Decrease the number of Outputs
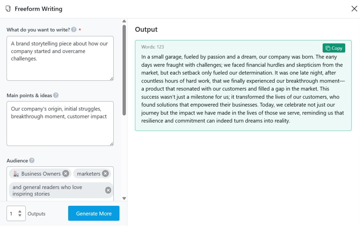 [20, 215]
